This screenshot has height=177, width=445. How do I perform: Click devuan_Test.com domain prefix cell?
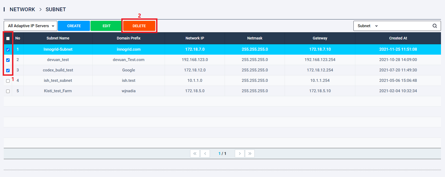click(x=129, y=60)
